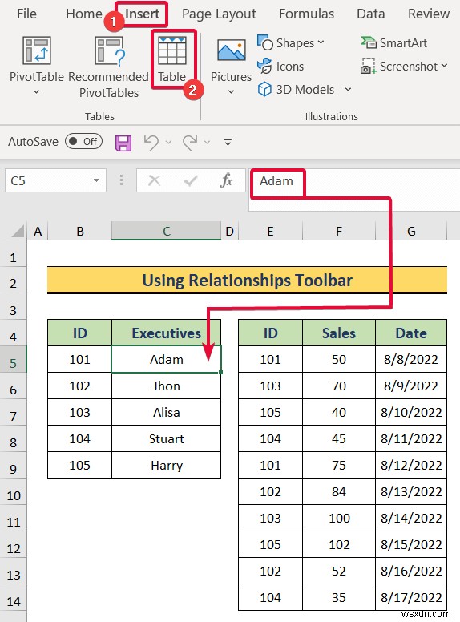The height and width of the screenshot is (622, 460).
Task: Open the Name Box dropdown arrow
Action: coord(96,180)
